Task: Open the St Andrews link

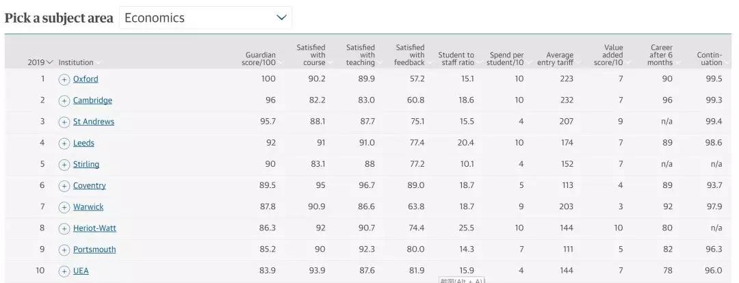Action: 94,122
